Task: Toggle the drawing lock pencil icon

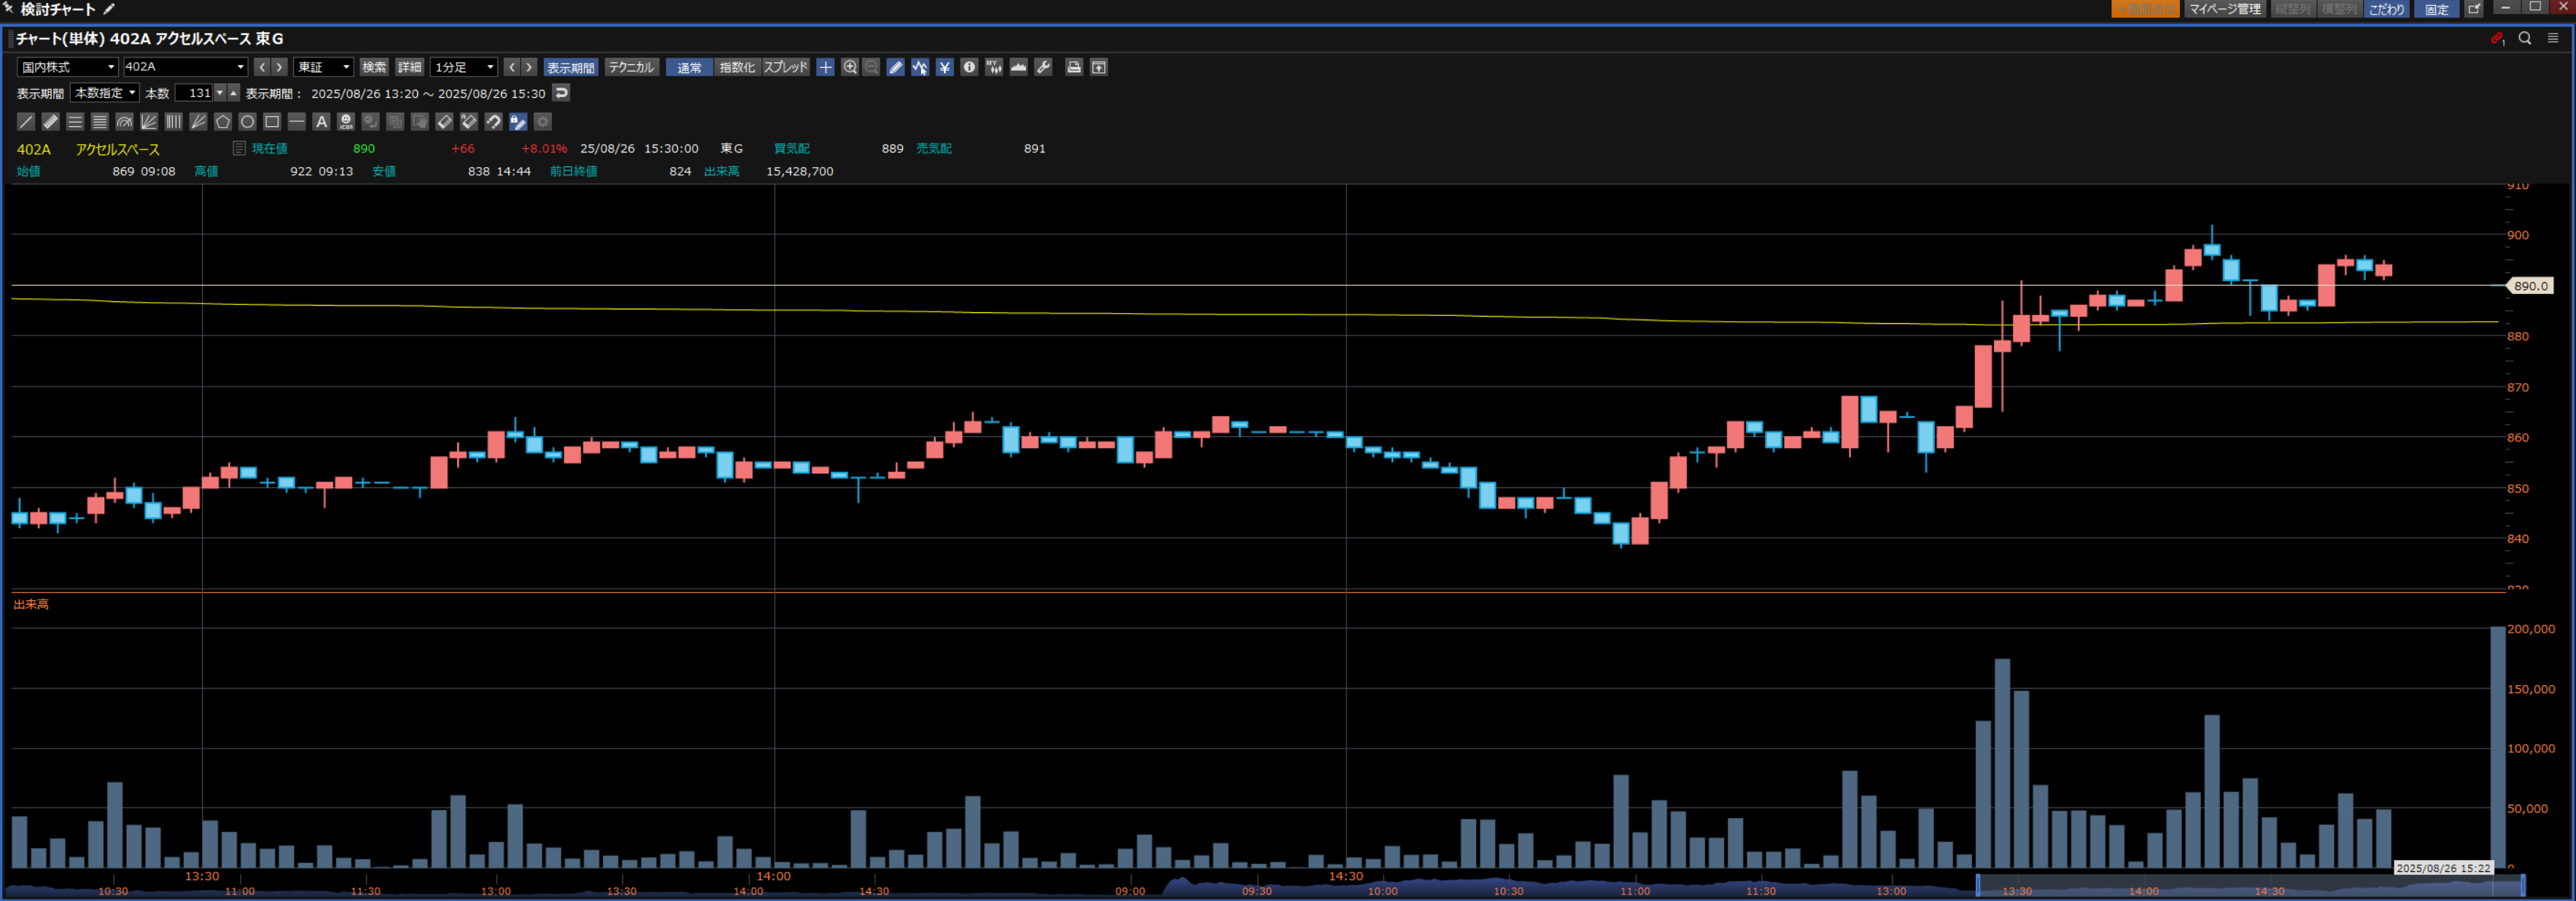Action: point(518,122)
